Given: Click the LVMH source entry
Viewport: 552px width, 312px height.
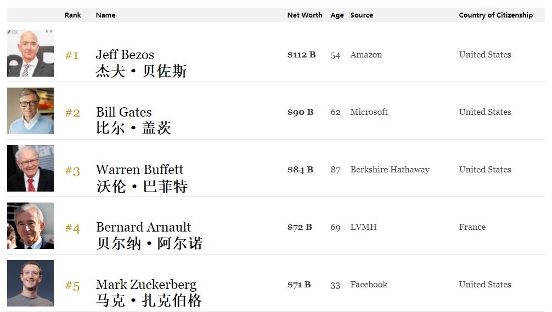Looking at the screenshot, I should [363, 227].
